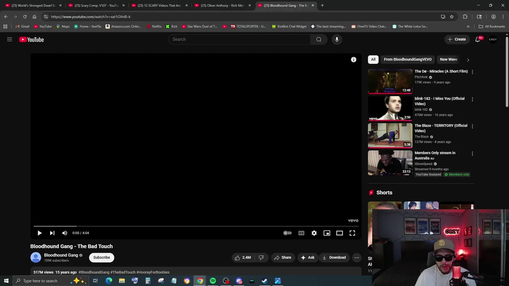Open The Dø Miracles video thumbnail
The image size is (509, 286).
tap(390, 81)
